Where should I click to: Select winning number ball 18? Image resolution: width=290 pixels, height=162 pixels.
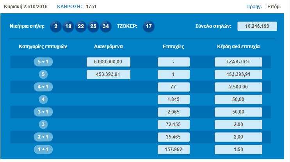[69, 27]
